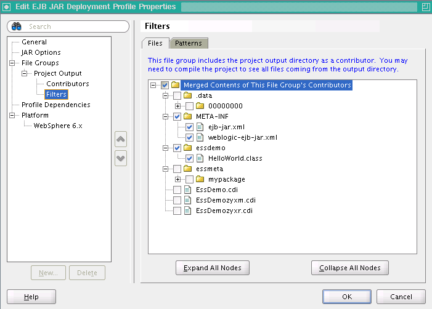
Task: Toggle Merged Contents root checkbox
Action: tap(165, 85)
